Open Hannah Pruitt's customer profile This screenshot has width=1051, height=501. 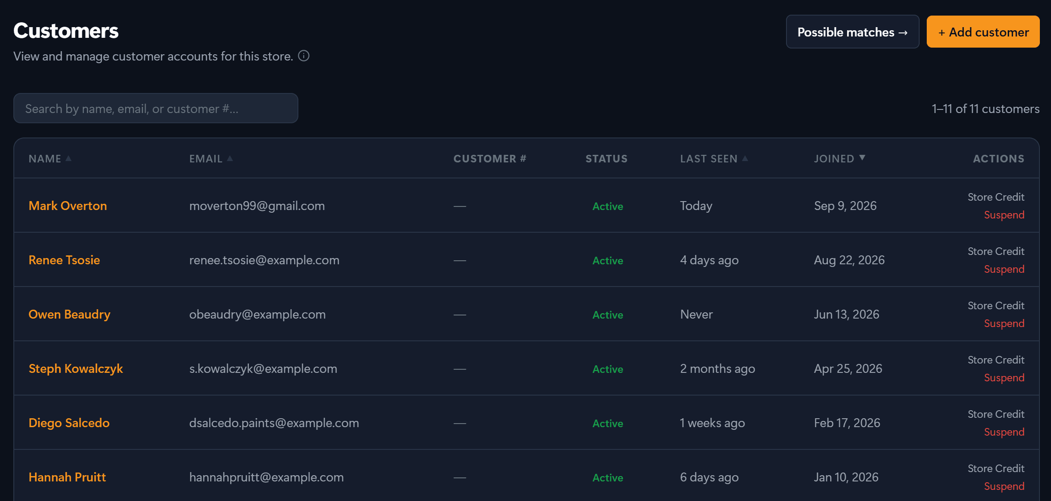(x=67, y=477)
